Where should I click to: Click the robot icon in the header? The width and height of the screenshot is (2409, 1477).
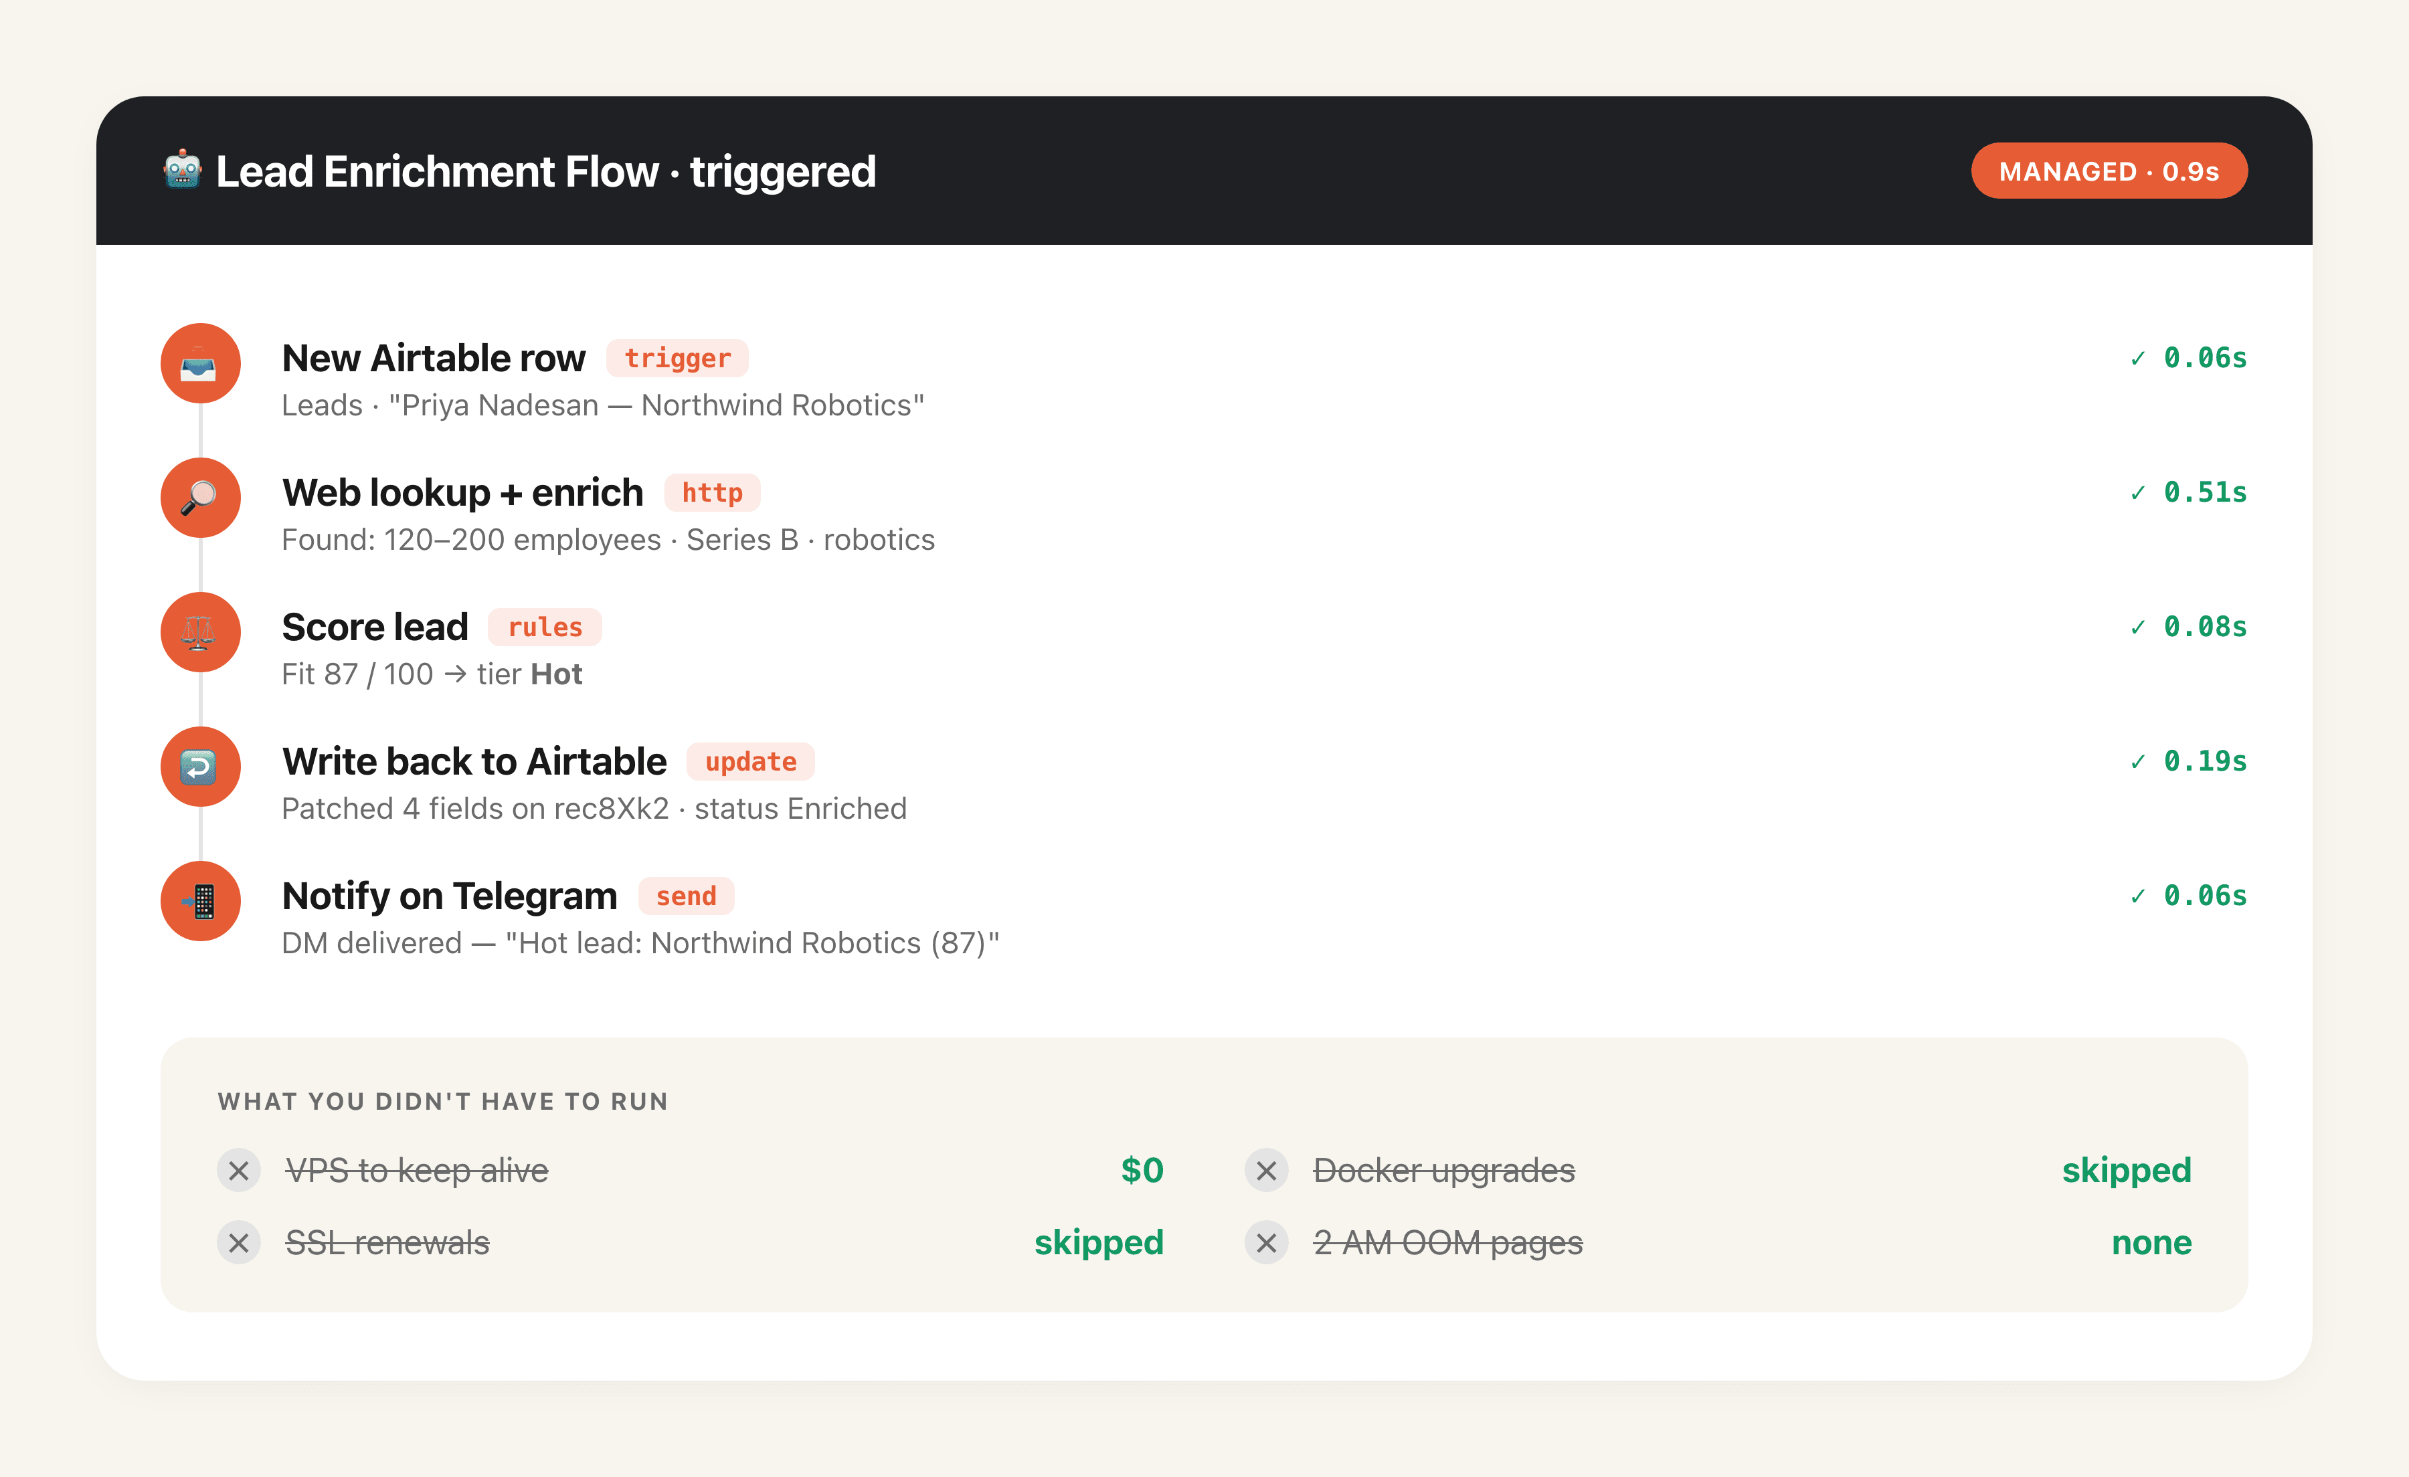[x=182, y=171]
